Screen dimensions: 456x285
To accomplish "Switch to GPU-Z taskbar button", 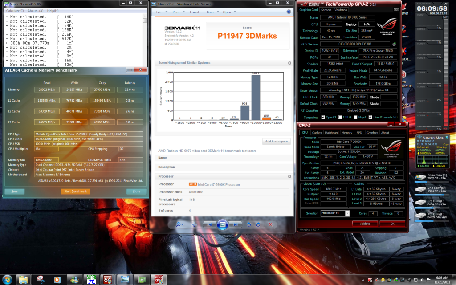I will pyautogui.click(x=142, y=280).
